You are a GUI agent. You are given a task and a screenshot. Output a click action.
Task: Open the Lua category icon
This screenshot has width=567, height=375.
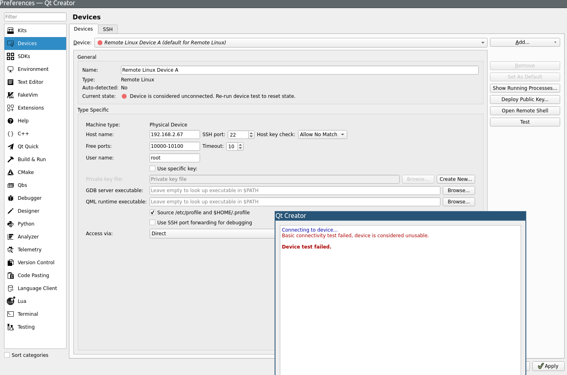coord(11,301)
